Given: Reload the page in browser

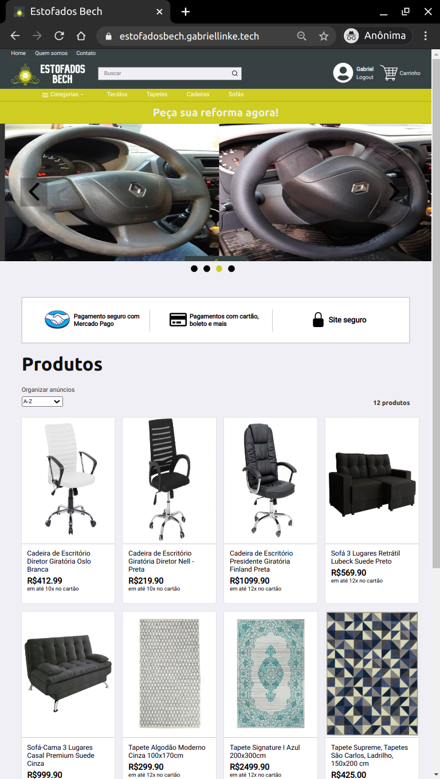Looking at the screenshot, I should click(59, 36).
